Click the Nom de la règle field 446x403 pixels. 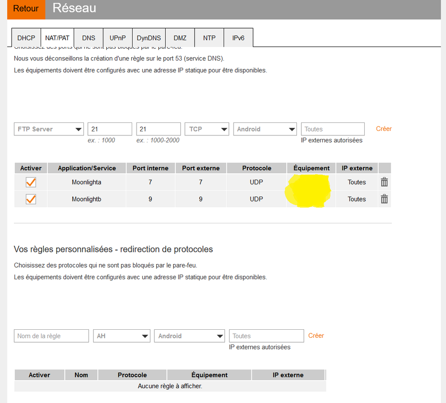[x=51, y=336]
